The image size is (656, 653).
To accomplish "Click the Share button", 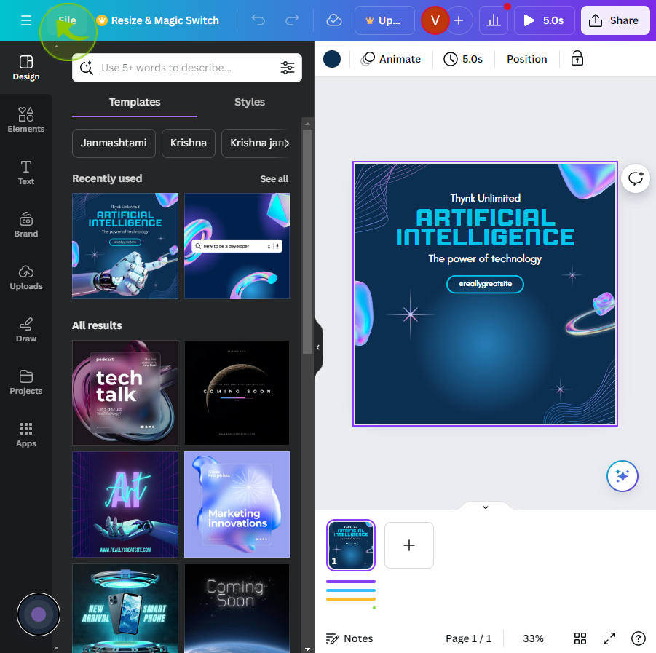I will tap(615, 20).
